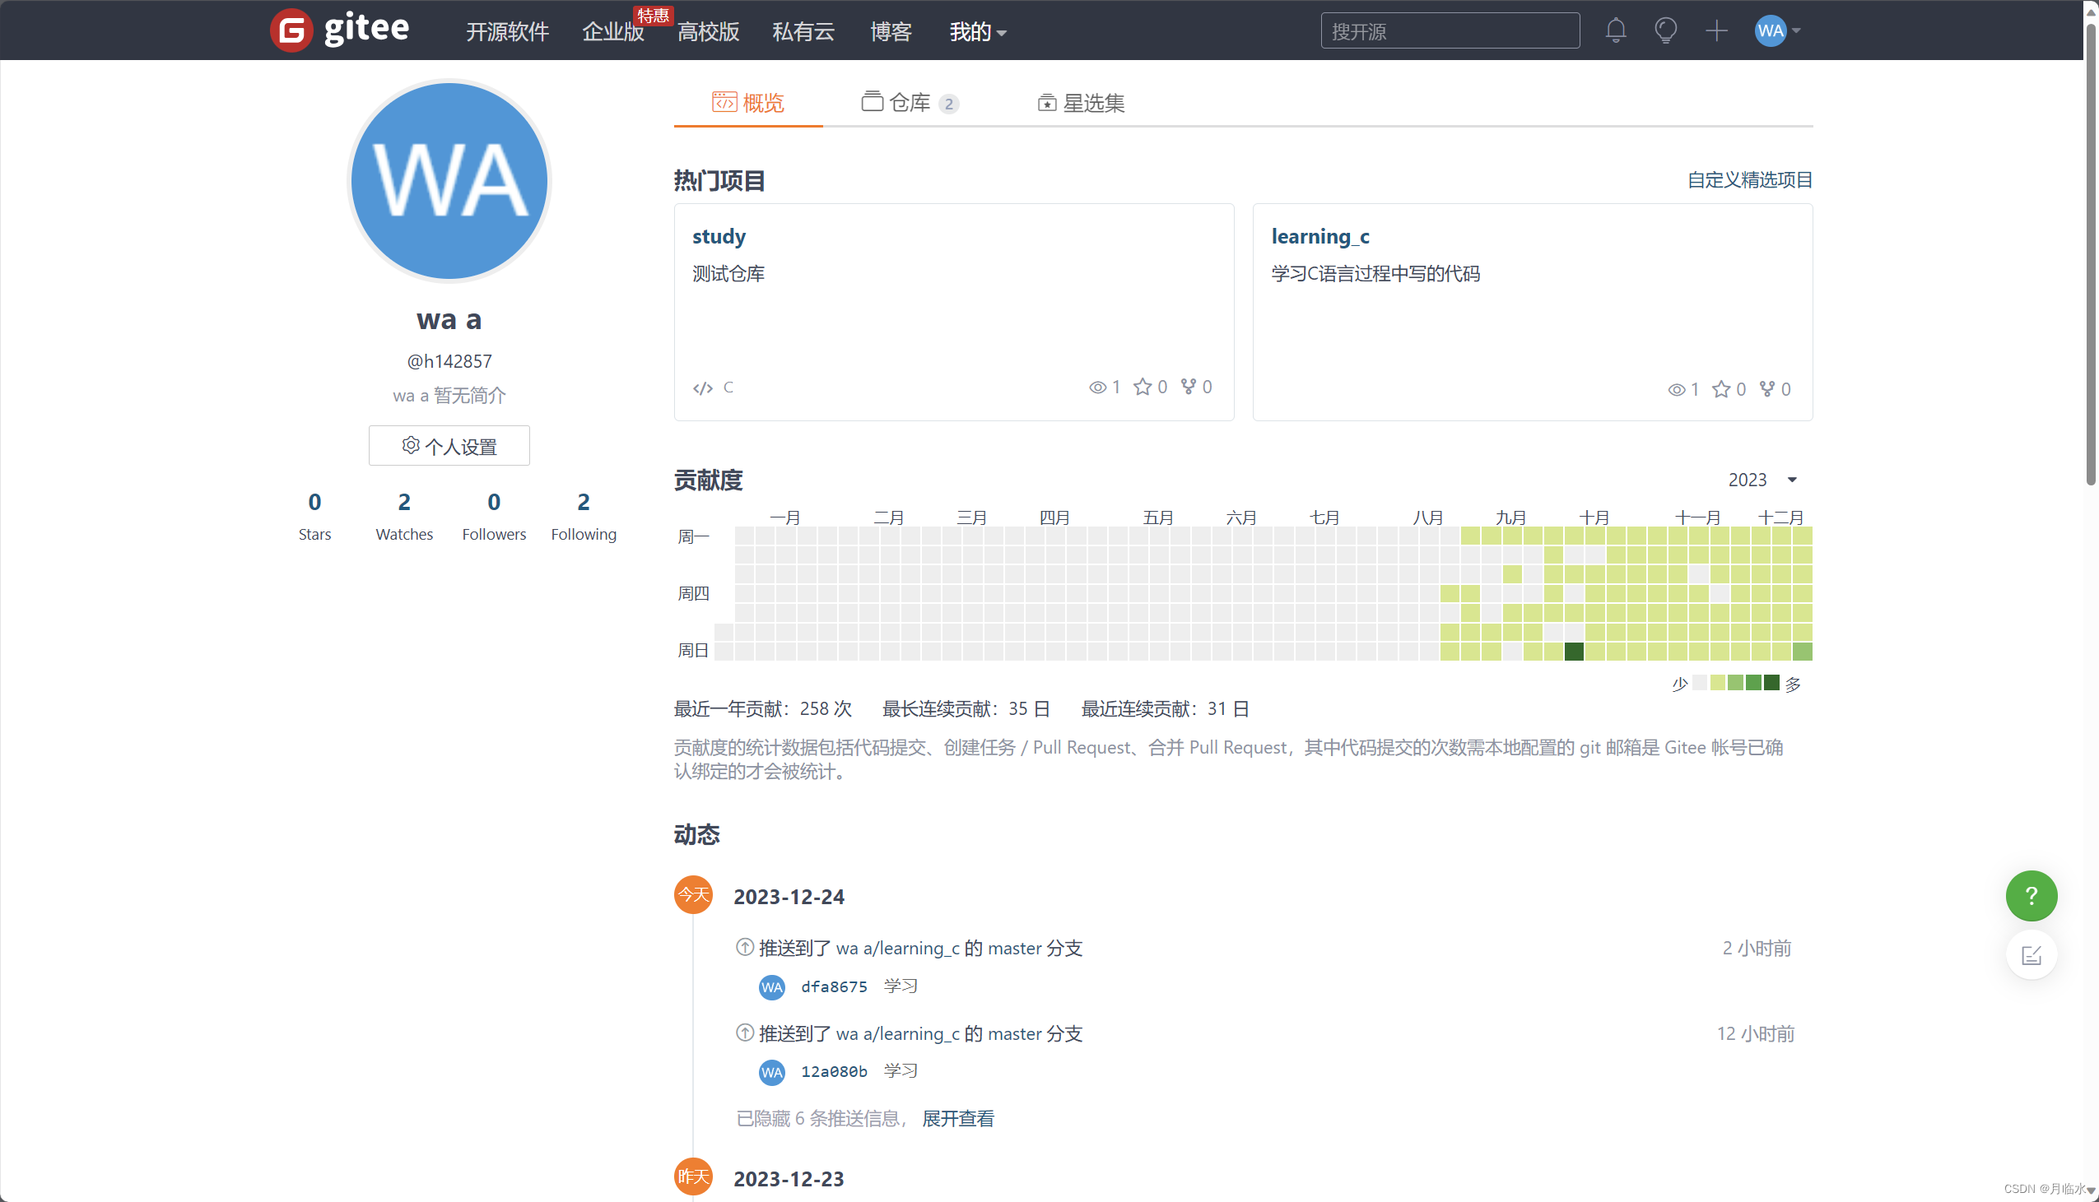2099x1202 pixels.
Task: Click the green help question-mark button
Action: pos(2031,896)
